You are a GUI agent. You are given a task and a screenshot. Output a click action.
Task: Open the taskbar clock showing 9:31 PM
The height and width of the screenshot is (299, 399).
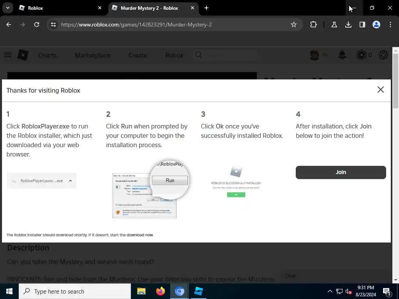(365, 291)
